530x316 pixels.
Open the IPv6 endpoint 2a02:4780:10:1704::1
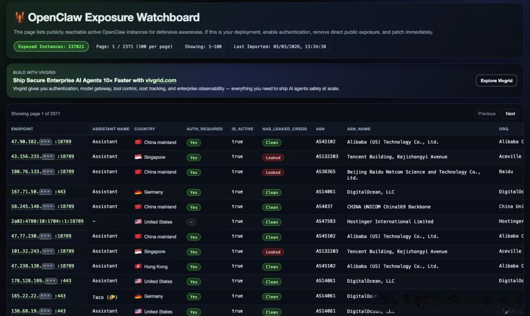47,221
